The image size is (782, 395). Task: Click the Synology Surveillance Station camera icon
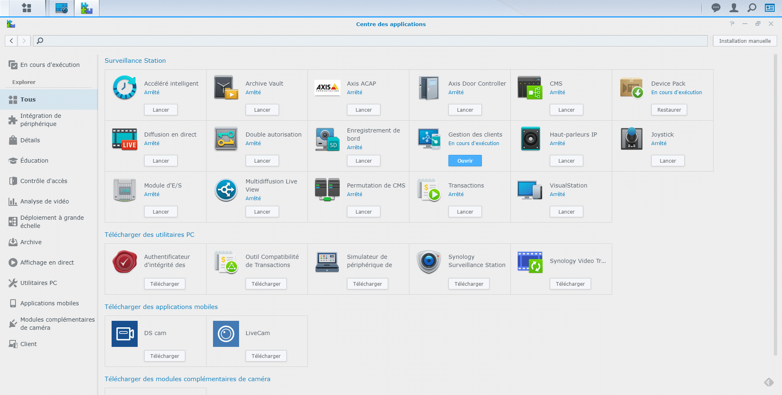tap(428, 261)
